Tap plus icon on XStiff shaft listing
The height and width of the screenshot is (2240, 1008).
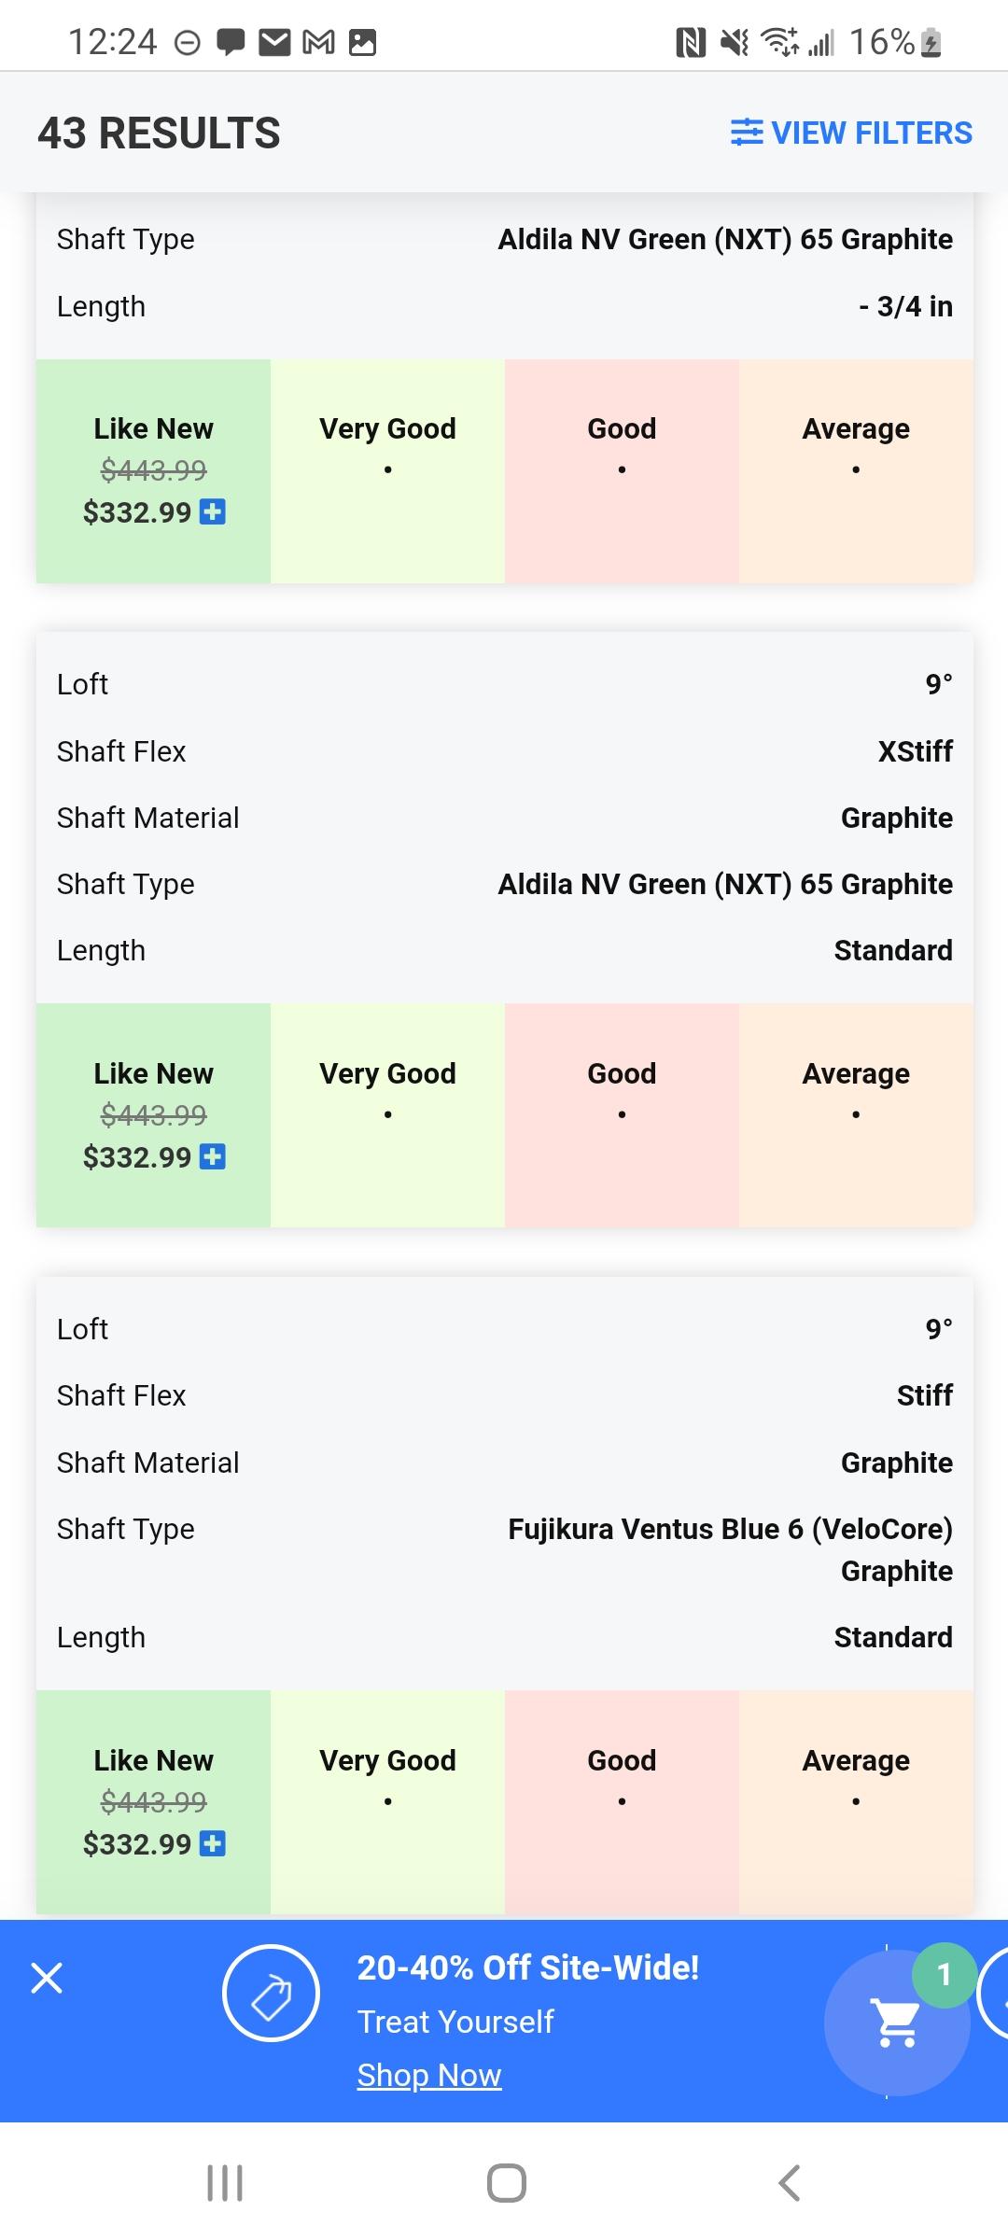213,1156
